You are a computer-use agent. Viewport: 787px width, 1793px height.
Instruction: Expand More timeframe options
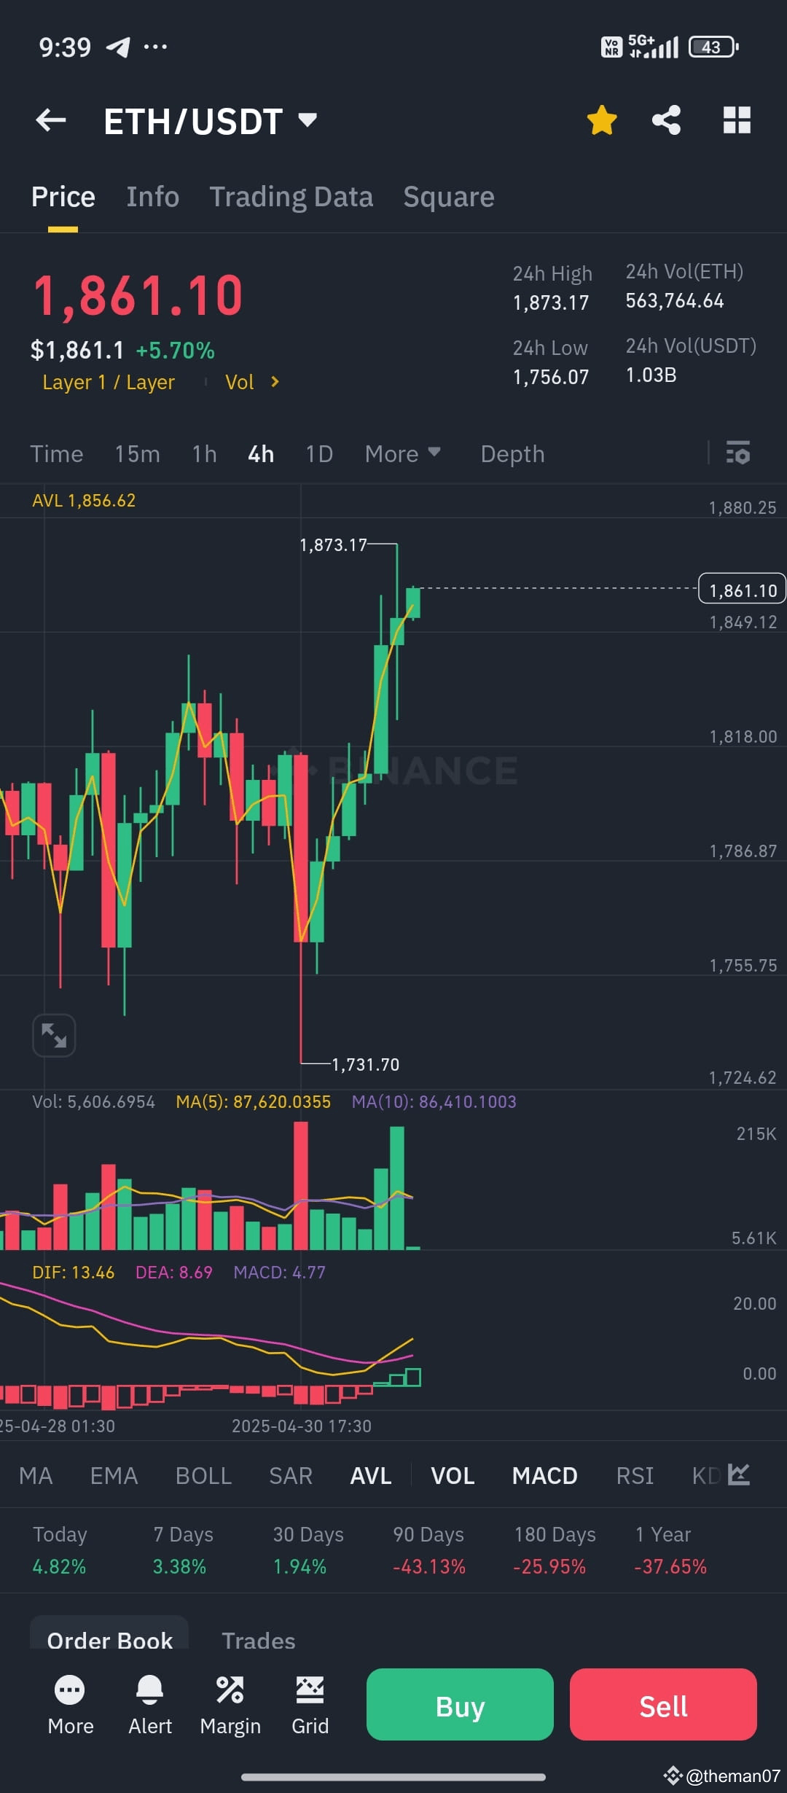(x=402, y=453)
